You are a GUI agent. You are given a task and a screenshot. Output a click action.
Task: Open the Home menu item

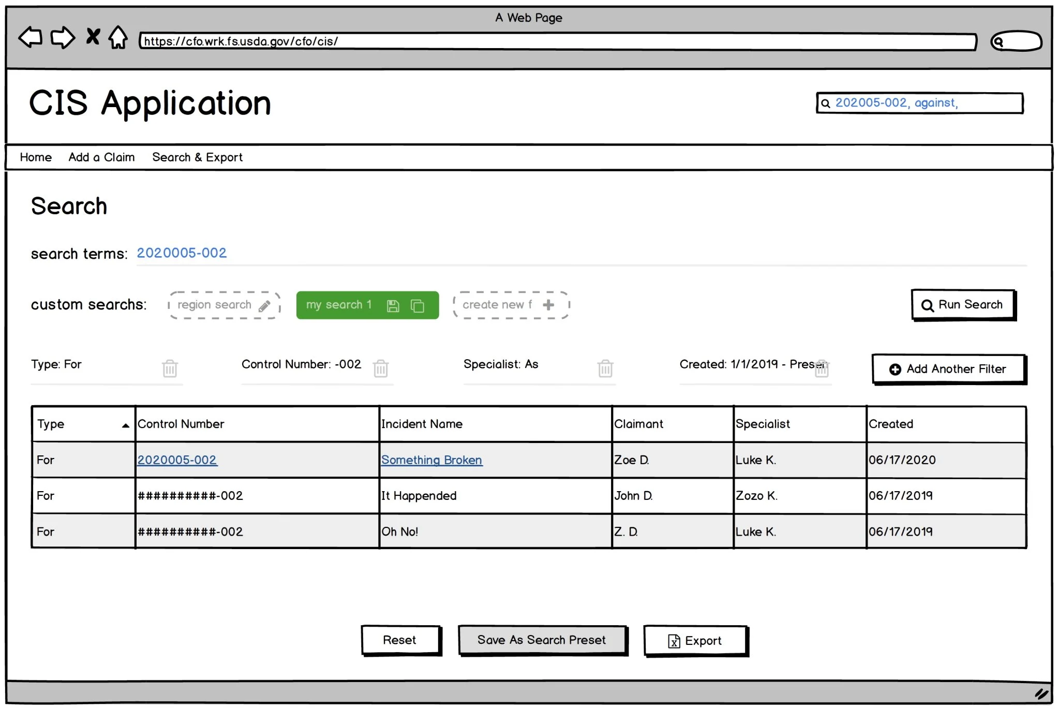point(36,157)
